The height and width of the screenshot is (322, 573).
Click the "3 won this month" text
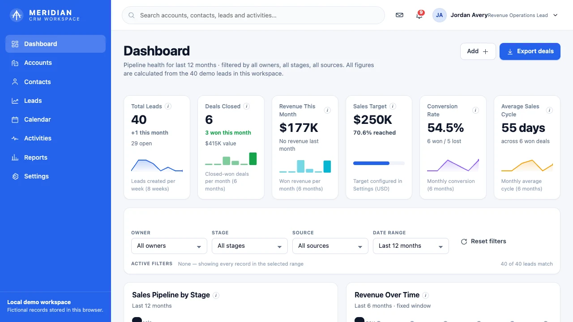point(228,133)
